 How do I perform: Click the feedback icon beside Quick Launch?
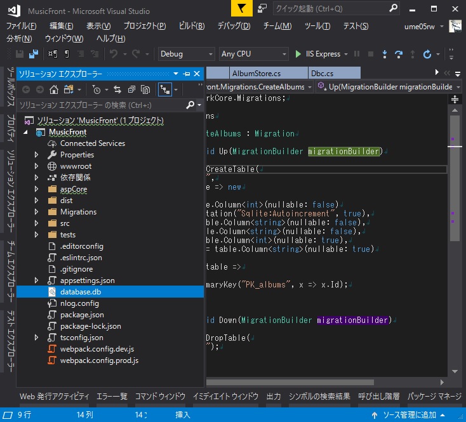(x=262, y=8)
